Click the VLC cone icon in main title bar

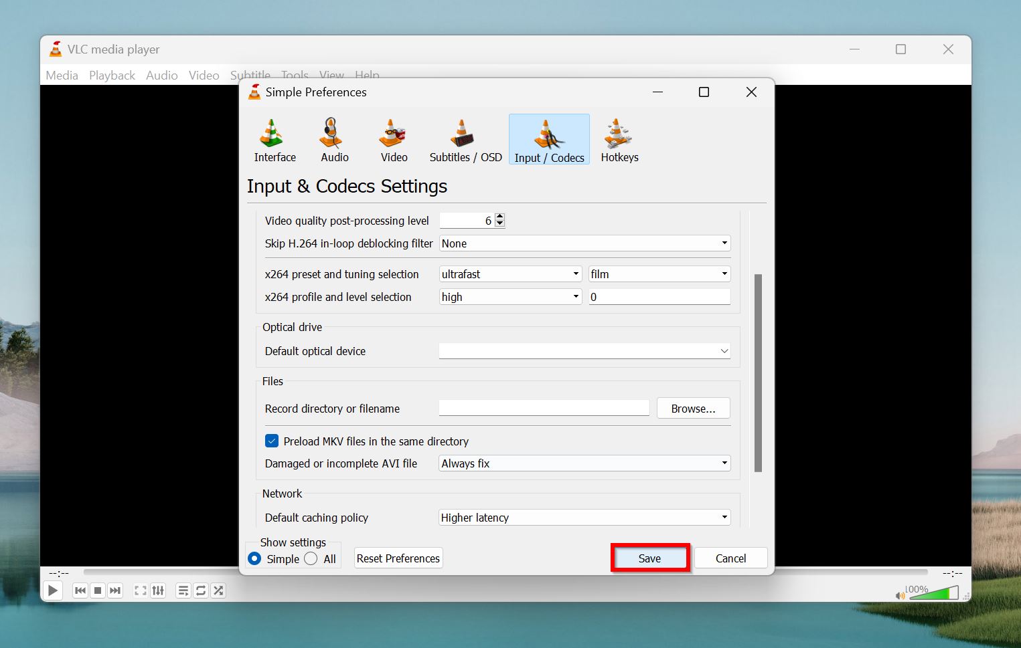pos(56,49)
